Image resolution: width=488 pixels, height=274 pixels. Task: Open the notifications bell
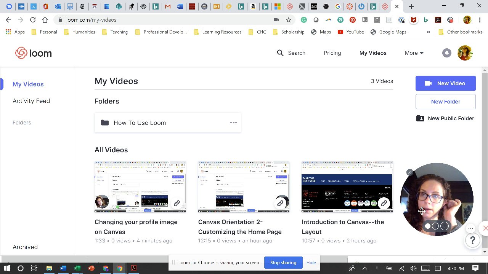446,53
